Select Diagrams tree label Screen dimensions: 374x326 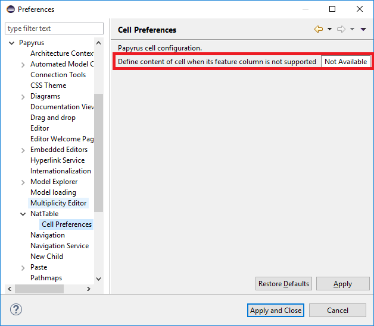click(x=45, y=96)
